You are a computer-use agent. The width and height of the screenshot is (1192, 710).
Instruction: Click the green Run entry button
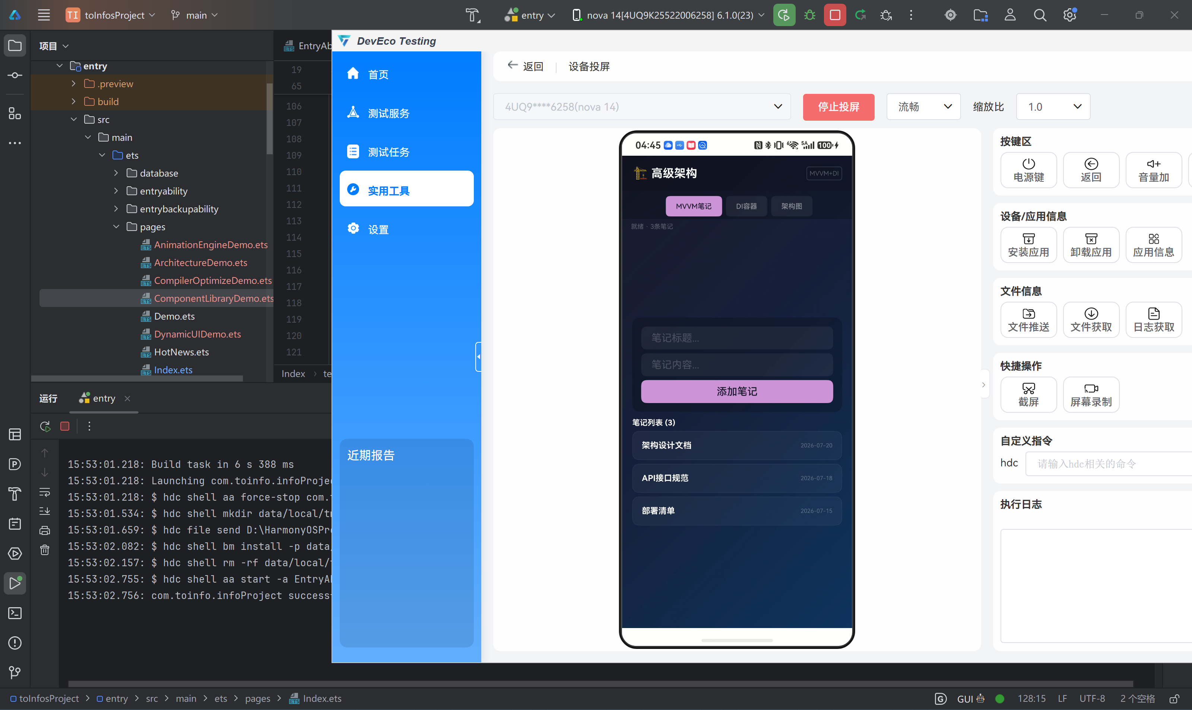(x=784, y=15)
